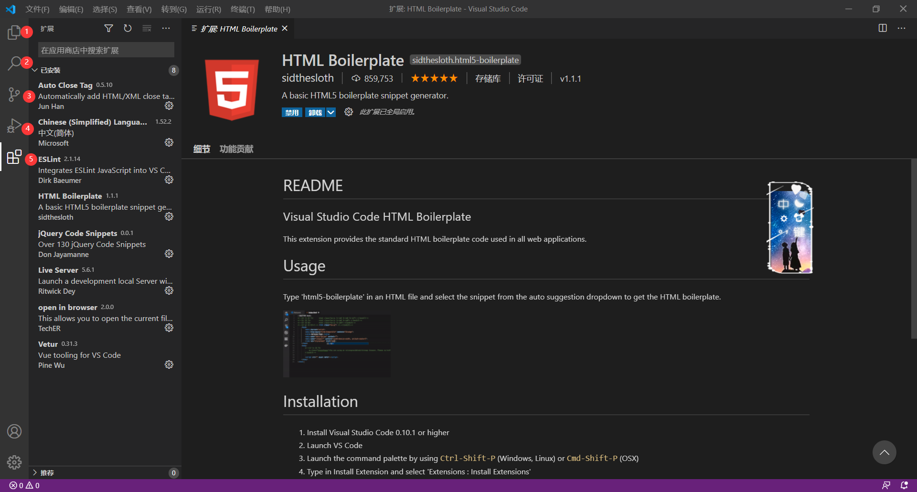Open manage gear for ESLint extension
This screenshot has width=917, height=492.
(169, 180)
